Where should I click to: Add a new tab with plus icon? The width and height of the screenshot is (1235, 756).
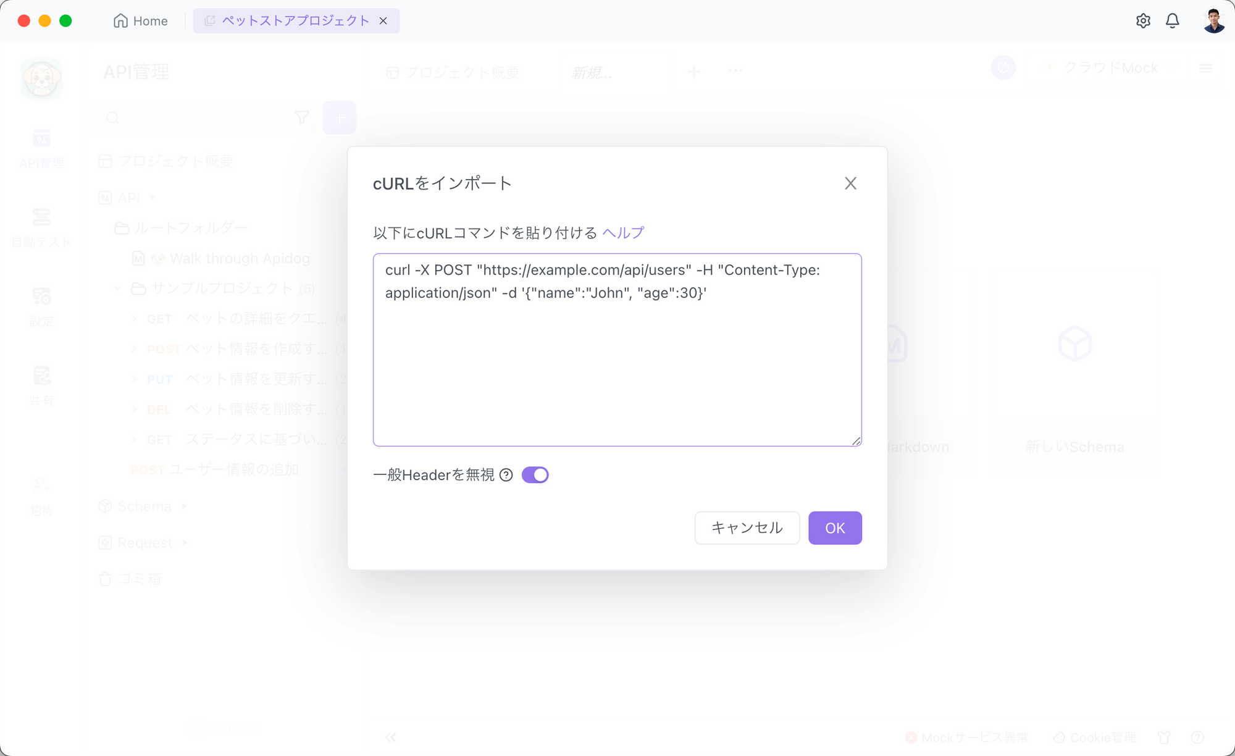pos(694,72)
